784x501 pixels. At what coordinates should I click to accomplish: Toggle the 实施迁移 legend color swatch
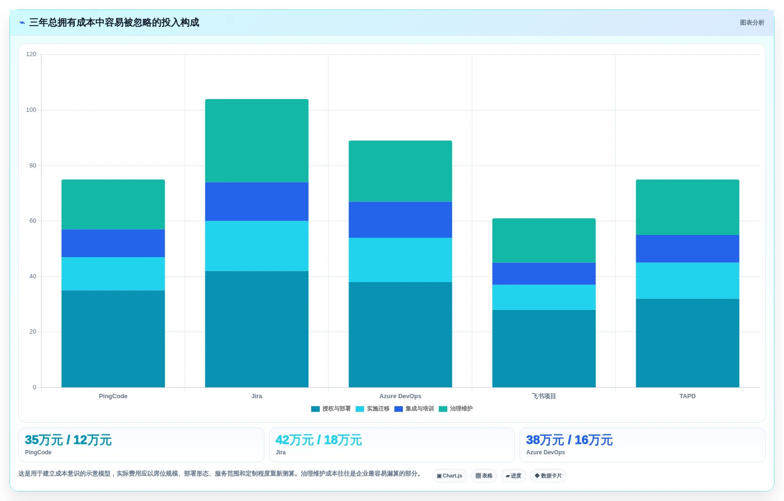360,409
